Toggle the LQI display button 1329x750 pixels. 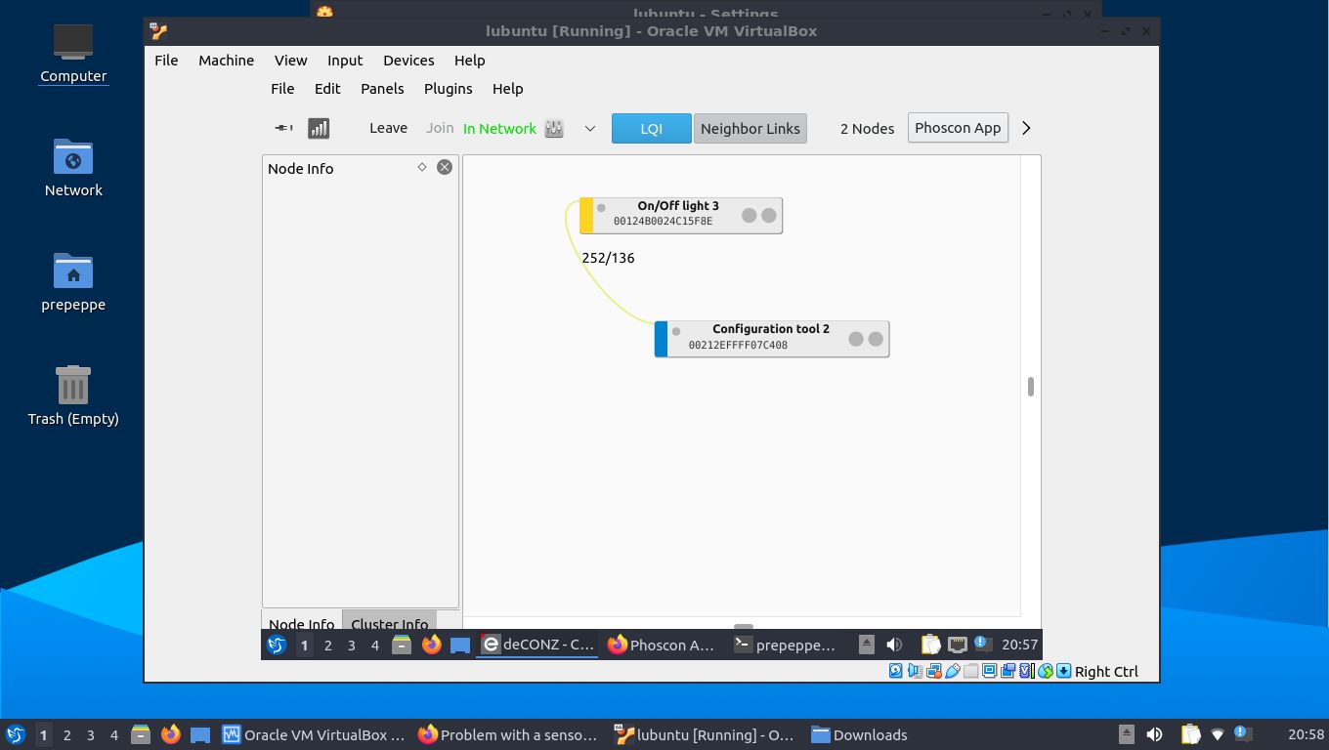pyautogui.click(x=652, y=128)
